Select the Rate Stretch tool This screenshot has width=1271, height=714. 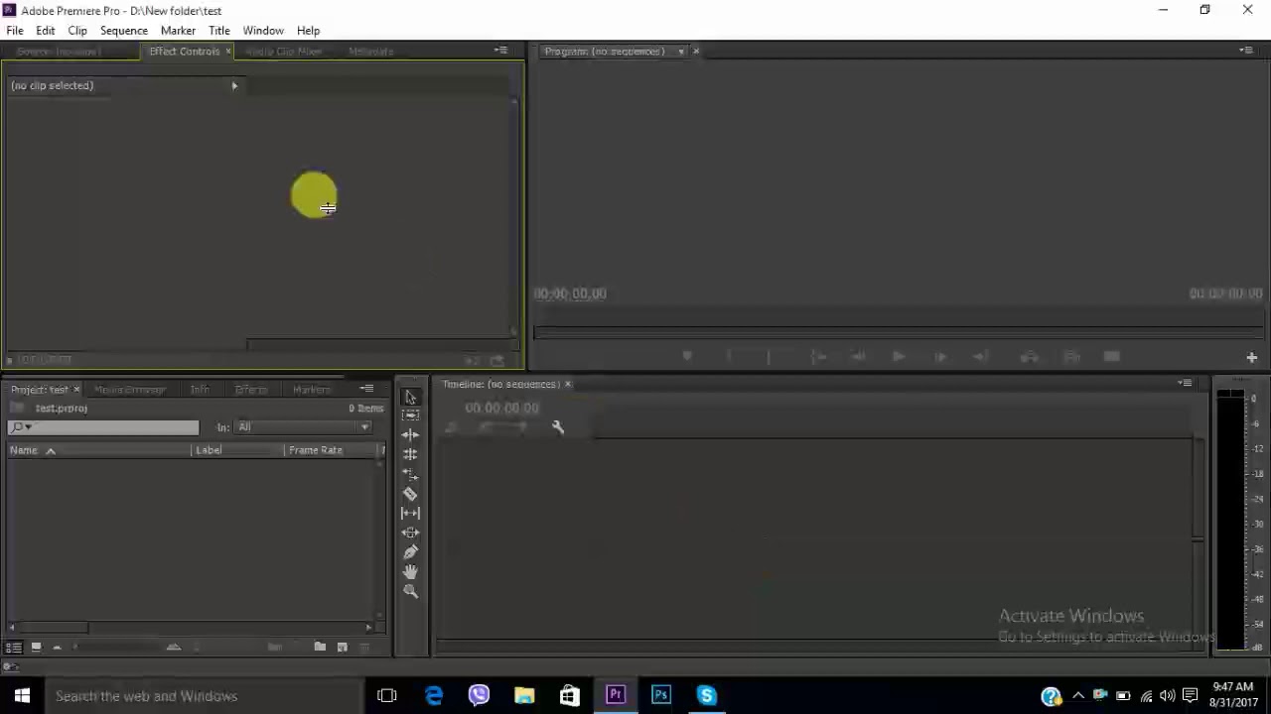click(x=410, y=474)
